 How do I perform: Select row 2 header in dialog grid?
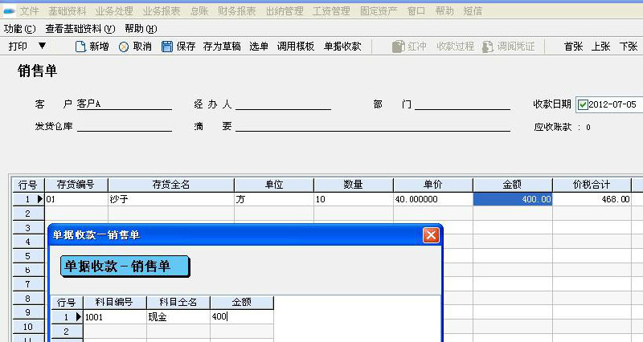click(x=67, y=332)
